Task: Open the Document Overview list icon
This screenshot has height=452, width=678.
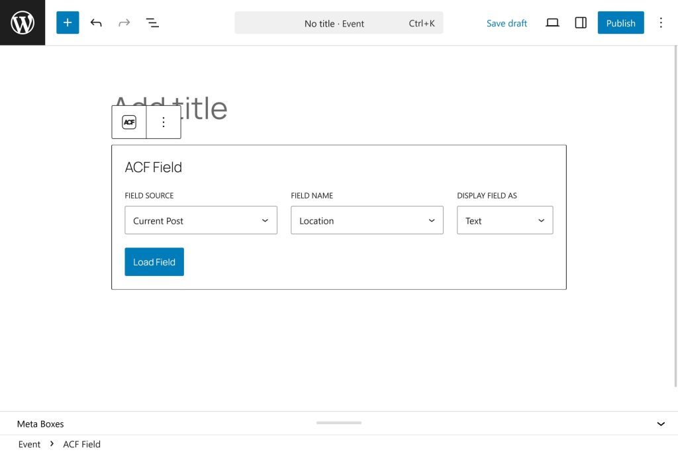Action: pos(152,23)
